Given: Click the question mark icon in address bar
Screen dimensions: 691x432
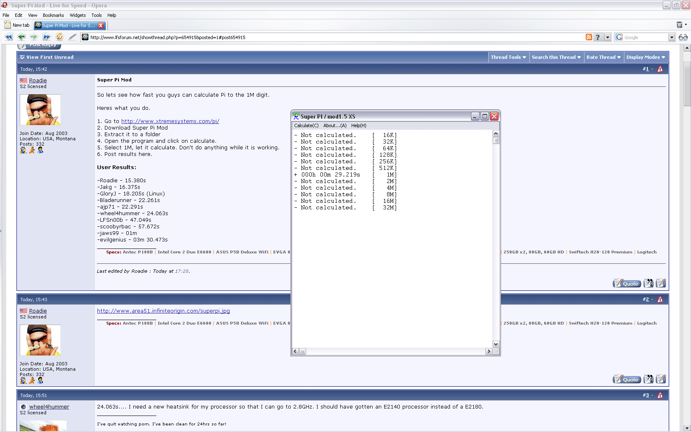Looking at the screenshot, I should [598, 37].
